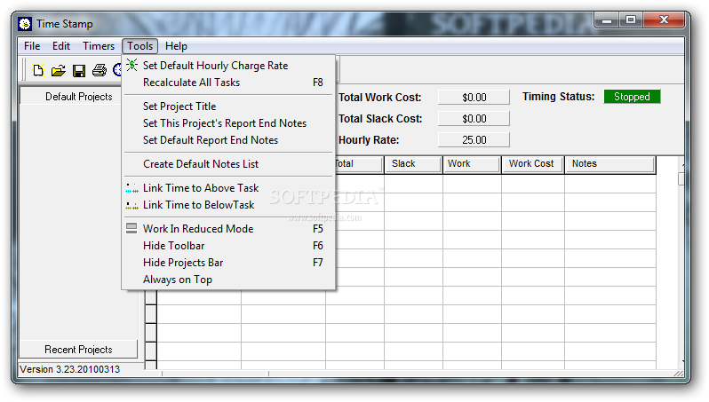Click the Stopped timing status indicator
The image size is (709, 402).
632,97
